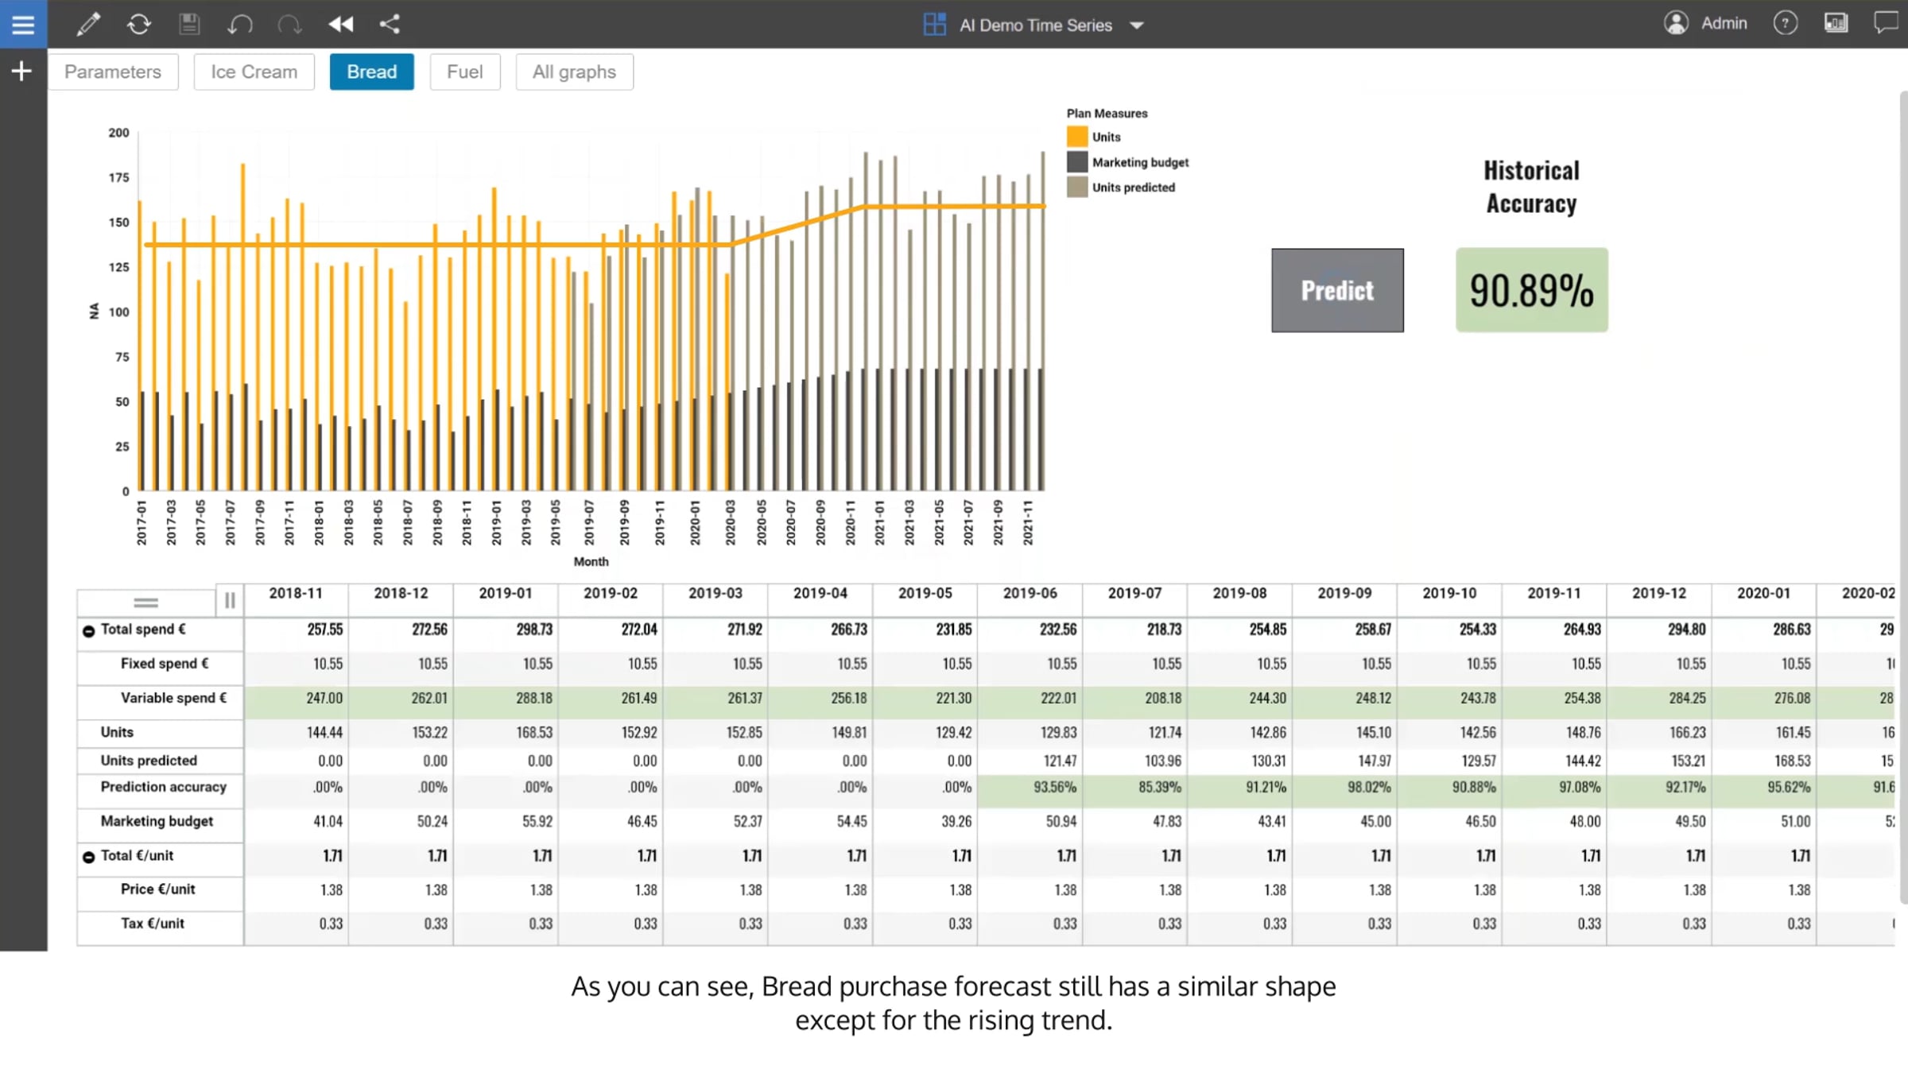
Task: Collapse the Total spend € row
Action: (88, 631)
